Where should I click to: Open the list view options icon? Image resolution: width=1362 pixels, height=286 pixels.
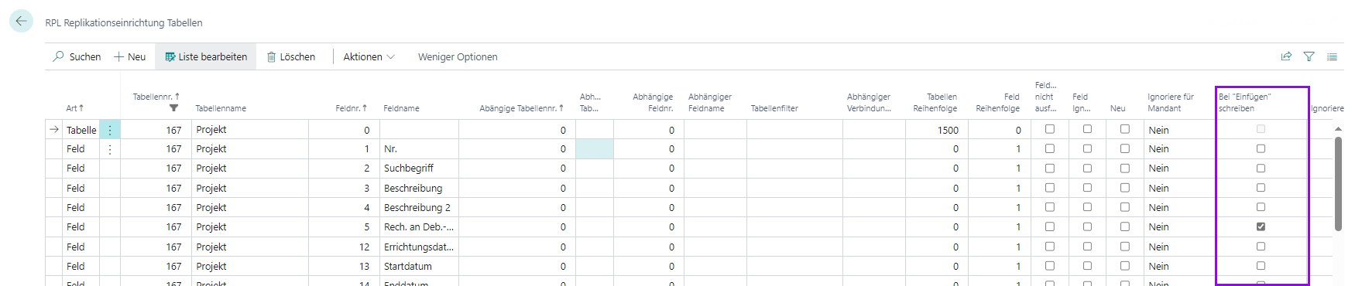point(1332,56)
